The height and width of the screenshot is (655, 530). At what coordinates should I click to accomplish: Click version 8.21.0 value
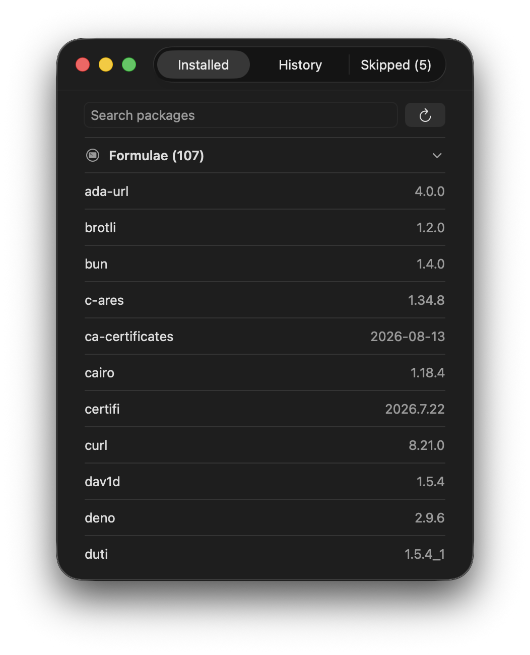click(427, 445)
